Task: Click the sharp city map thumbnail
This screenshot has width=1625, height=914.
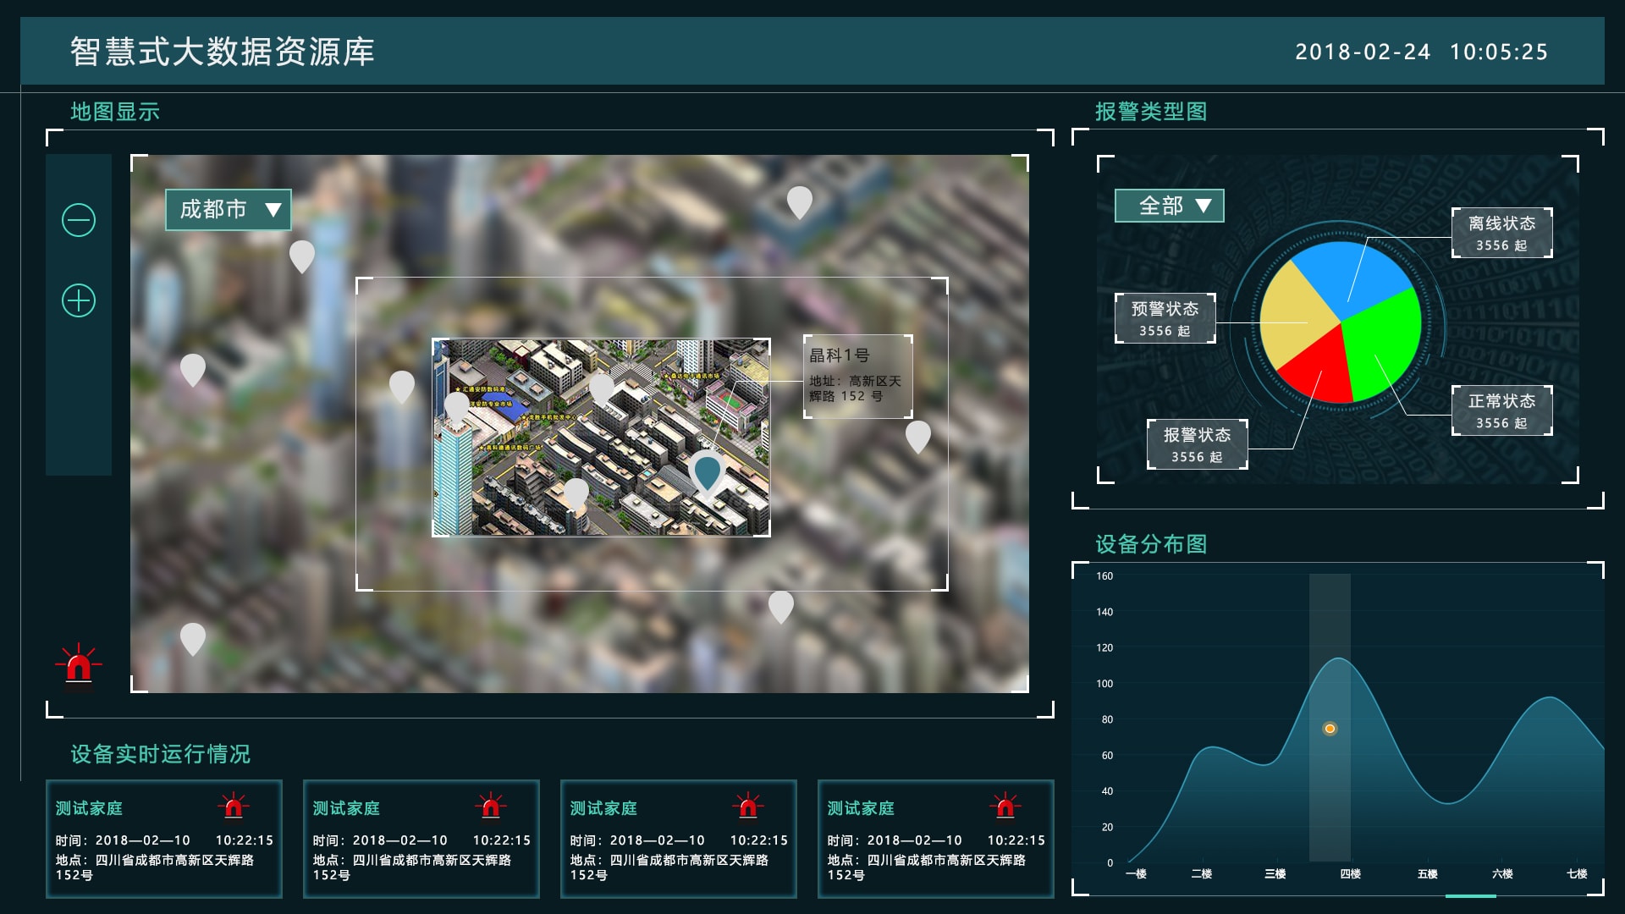Action: point(601,438)
